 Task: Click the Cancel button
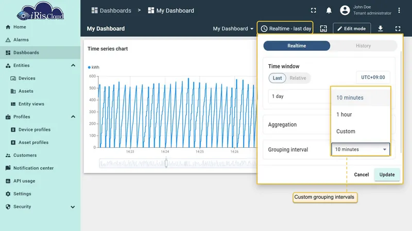click(x=362, y=175)
